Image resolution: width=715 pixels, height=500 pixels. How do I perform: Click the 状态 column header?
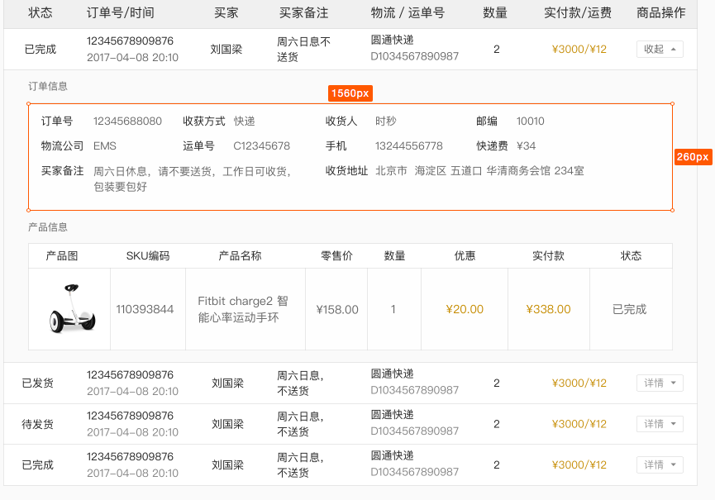pos(41,13)
